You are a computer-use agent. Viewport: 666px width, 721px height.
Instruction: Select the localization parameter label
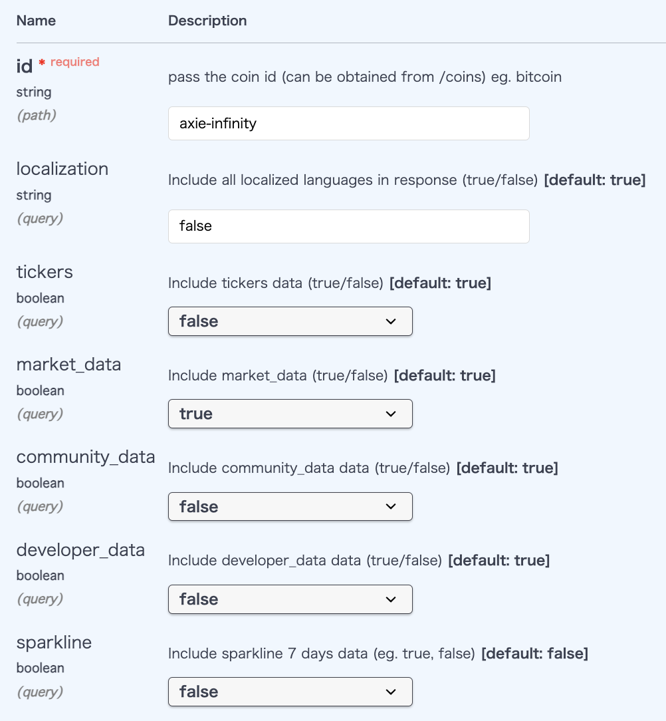(x=62, y=169)
